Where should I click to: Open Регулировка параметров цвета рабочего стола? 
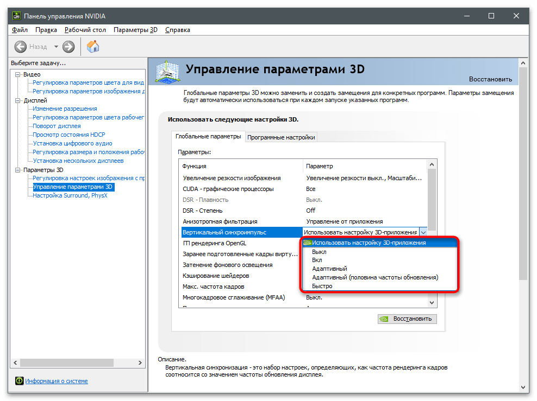coord(89,117)
